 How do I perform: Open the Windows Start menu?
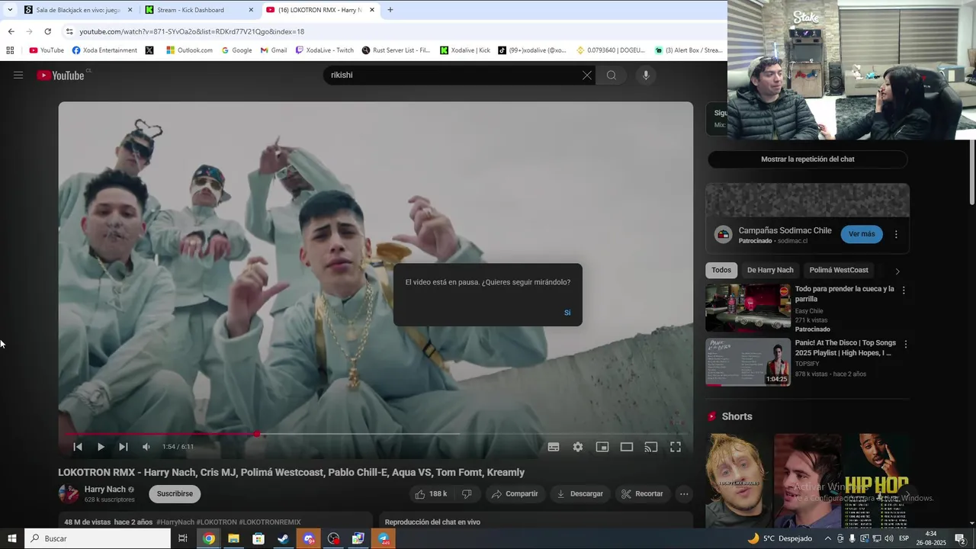point(12,538)
